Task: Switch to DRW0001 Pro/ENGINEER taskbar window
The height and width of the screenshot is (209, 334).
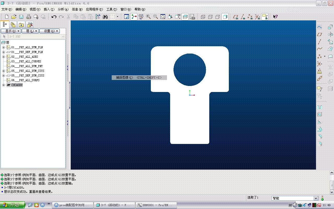Action: (157, 205)
